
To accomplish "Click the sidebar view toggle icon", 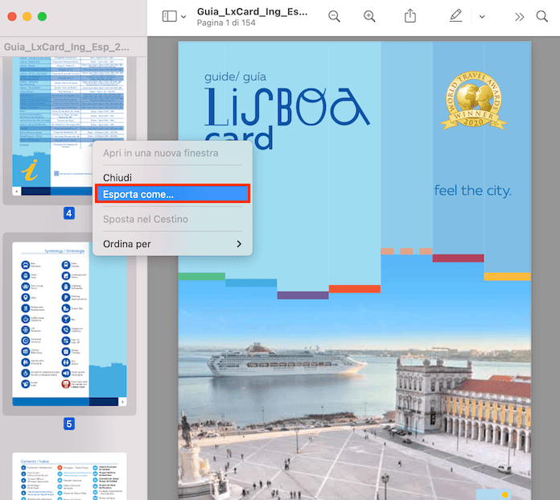I will [x=169, y=16].
